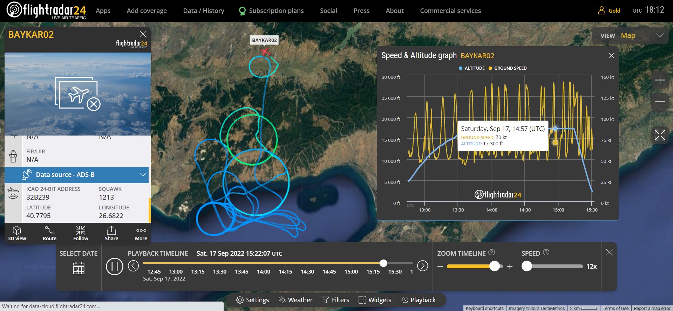Screen dimensions: 673x311
Task: Close the Speed & Altitude graph
Action: tap(611, 55)
